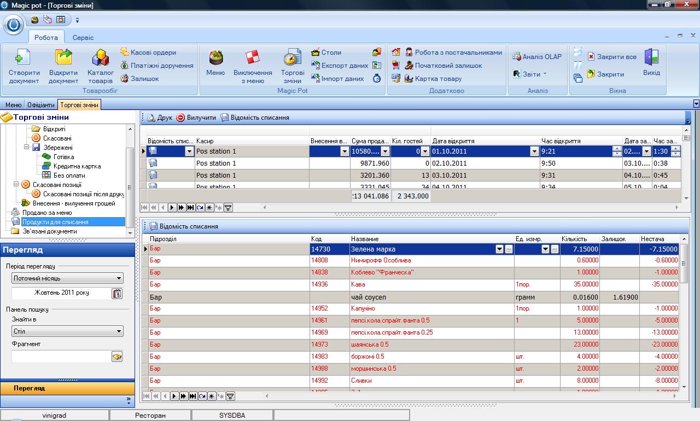Click the search icon next to Фрагмент field

pyautogui.click(x=117, y=356)
